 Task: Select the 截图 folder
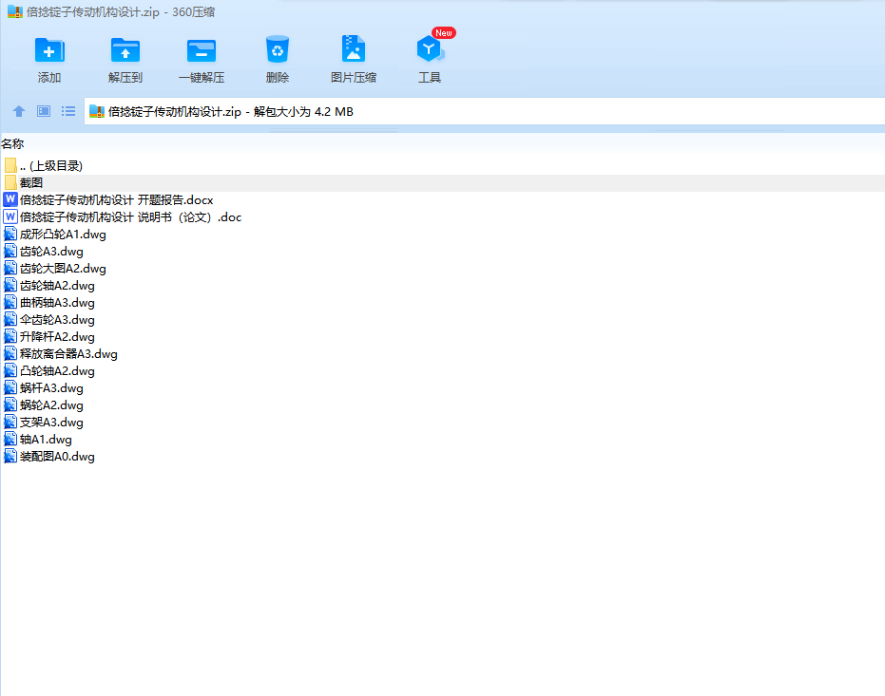pos(443,182)
